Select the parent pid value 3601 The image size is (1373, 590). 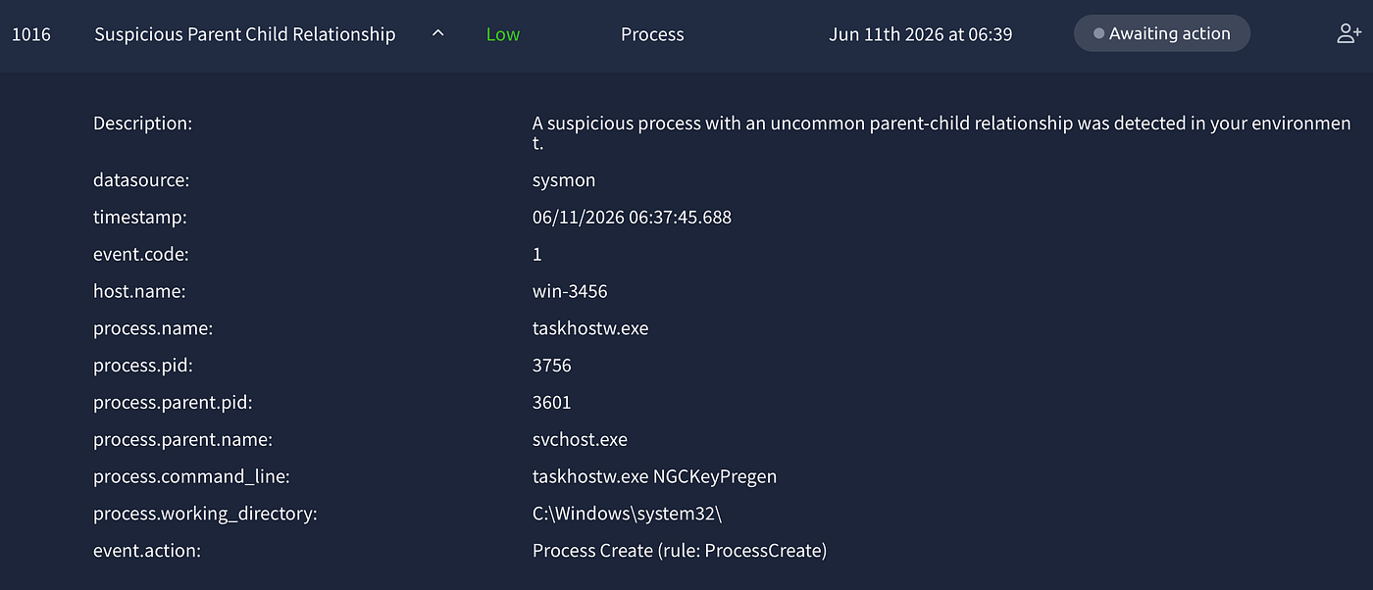(x=552, y=403)
